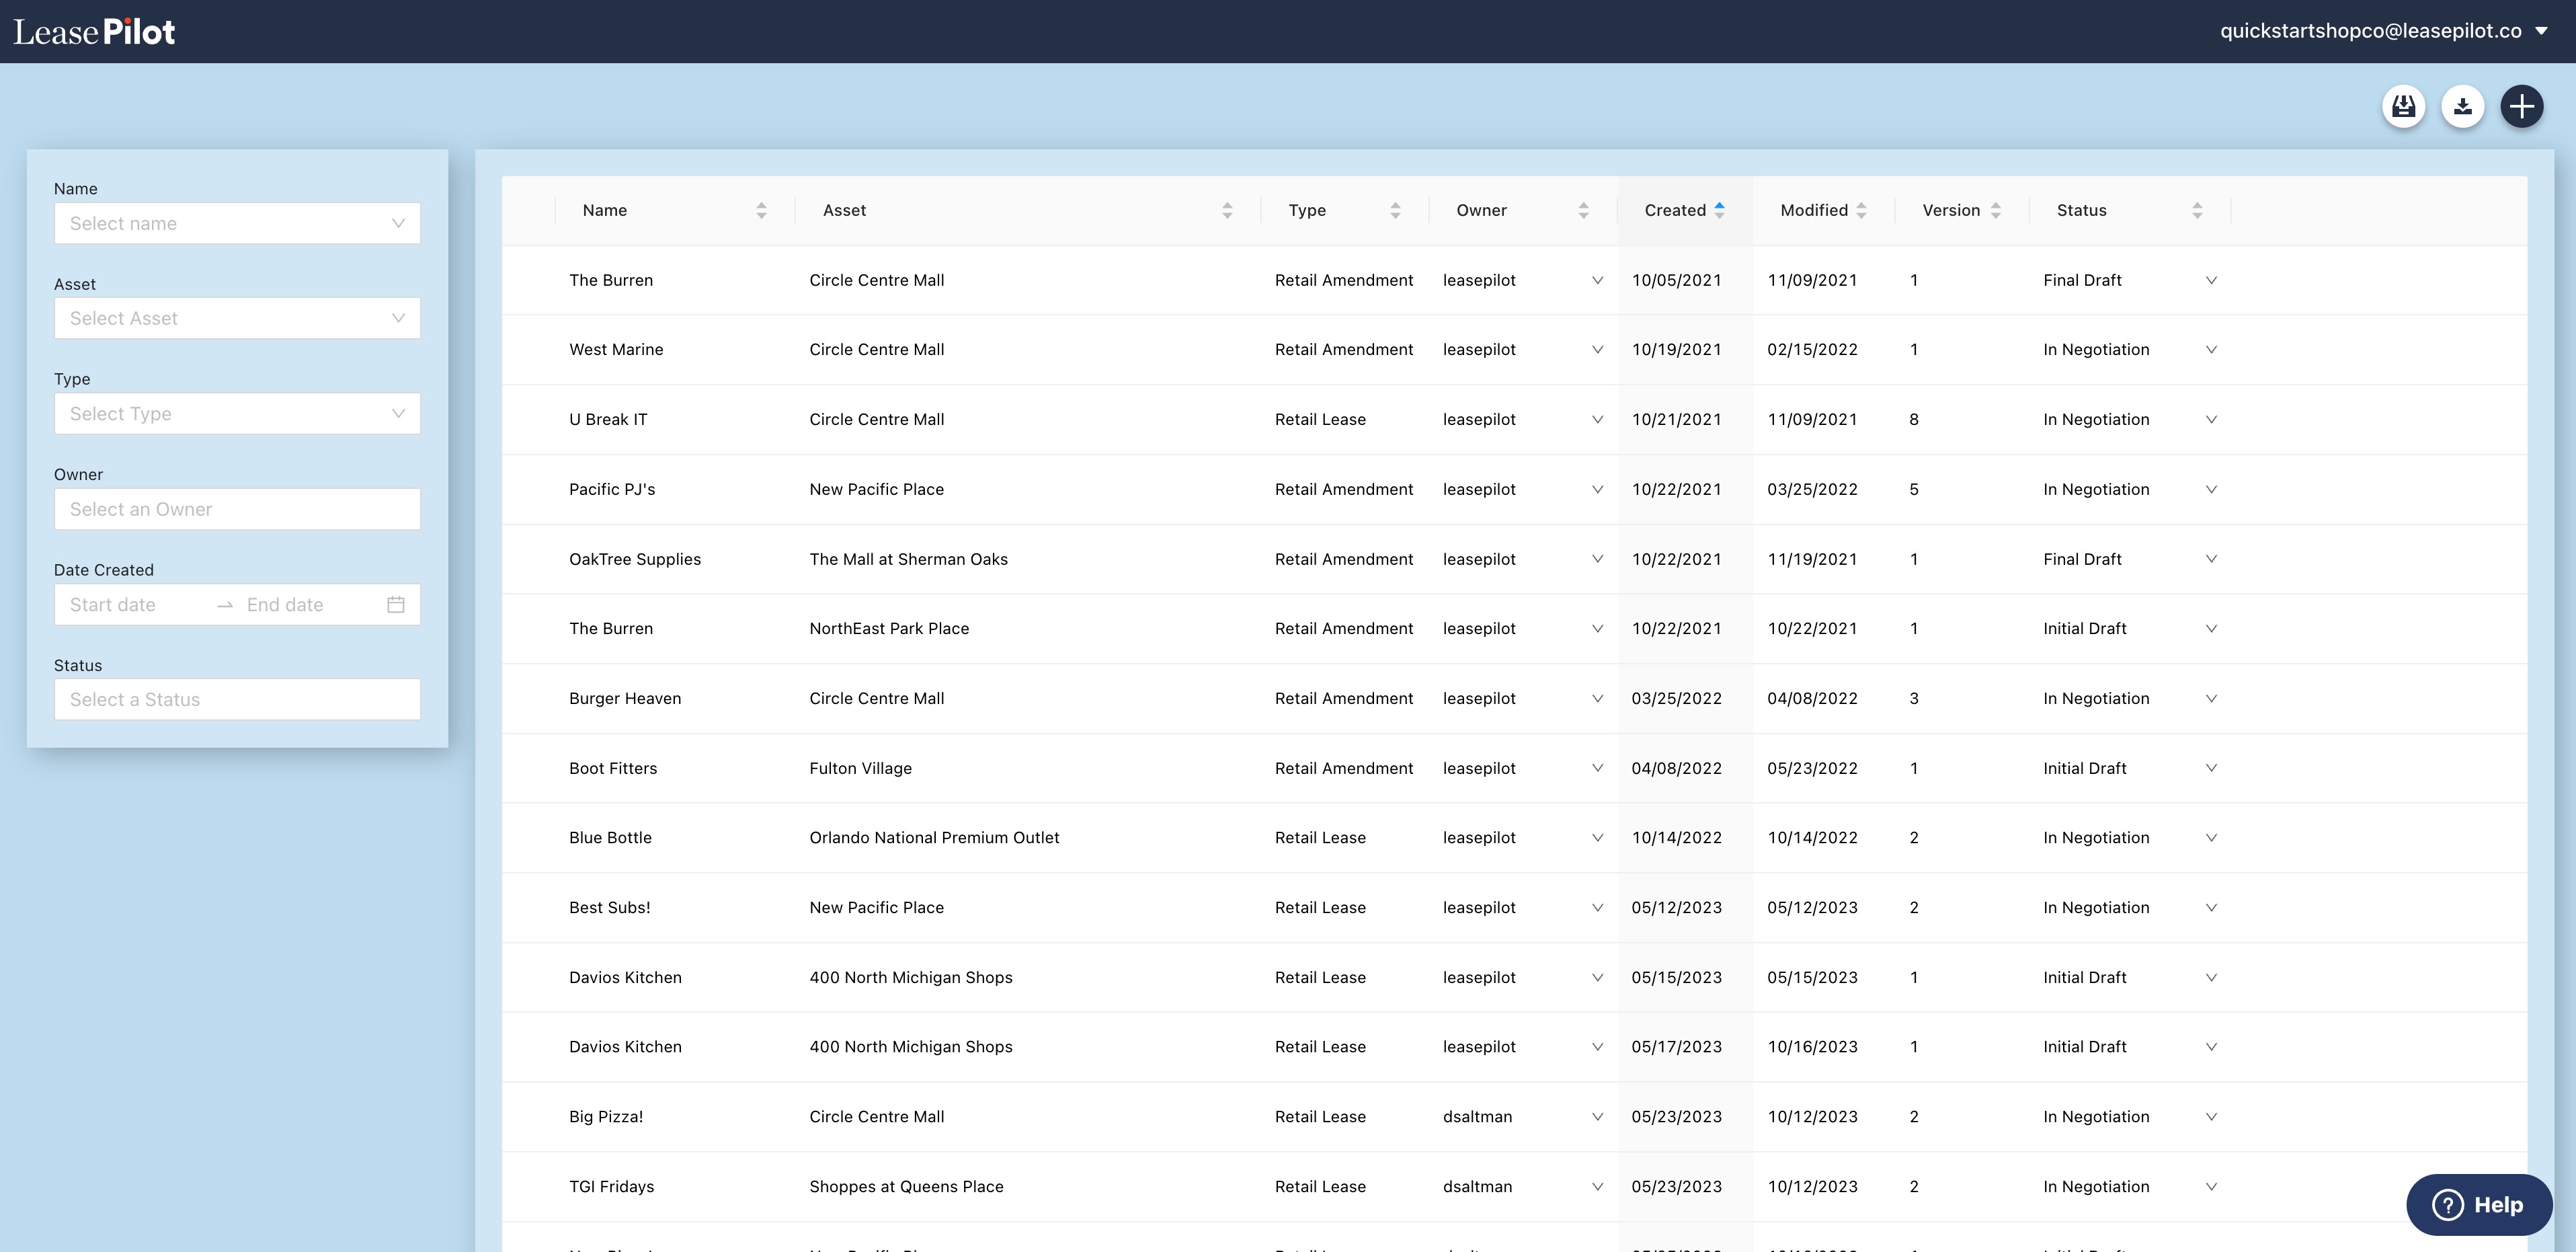This screenshot has width=2576, height=1252.
Task: Click the download documents icon
Action: (x=2463, y=106)
